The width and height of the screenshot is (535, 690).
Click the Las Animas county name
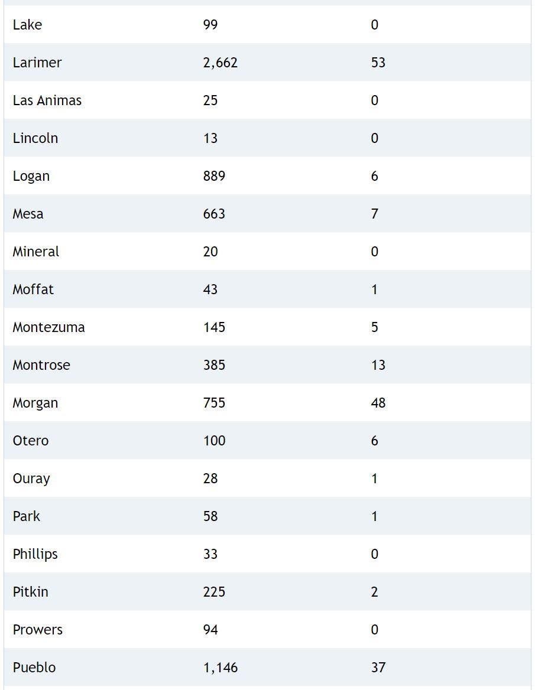[x=47, y=100]
